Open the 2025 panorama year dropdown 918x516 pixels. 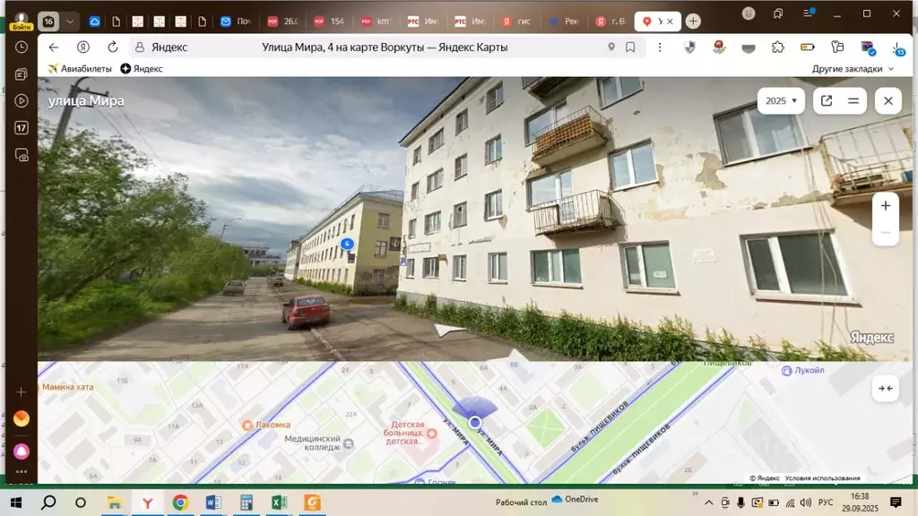click(778, 100)
